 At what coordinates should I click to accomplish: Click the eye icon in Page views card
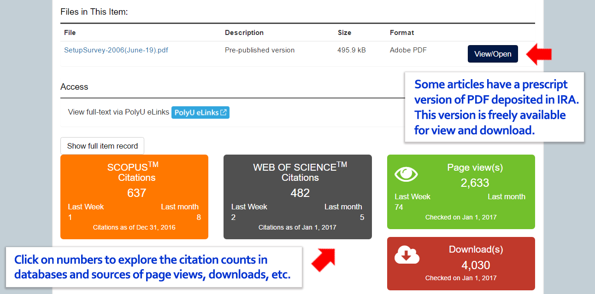pos(406,174)
